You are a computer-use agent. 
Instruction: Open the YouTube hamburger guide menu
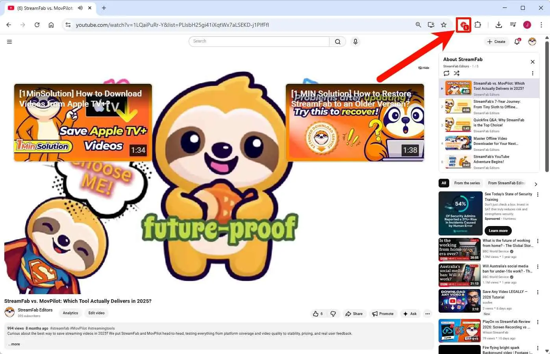(9, 42)
